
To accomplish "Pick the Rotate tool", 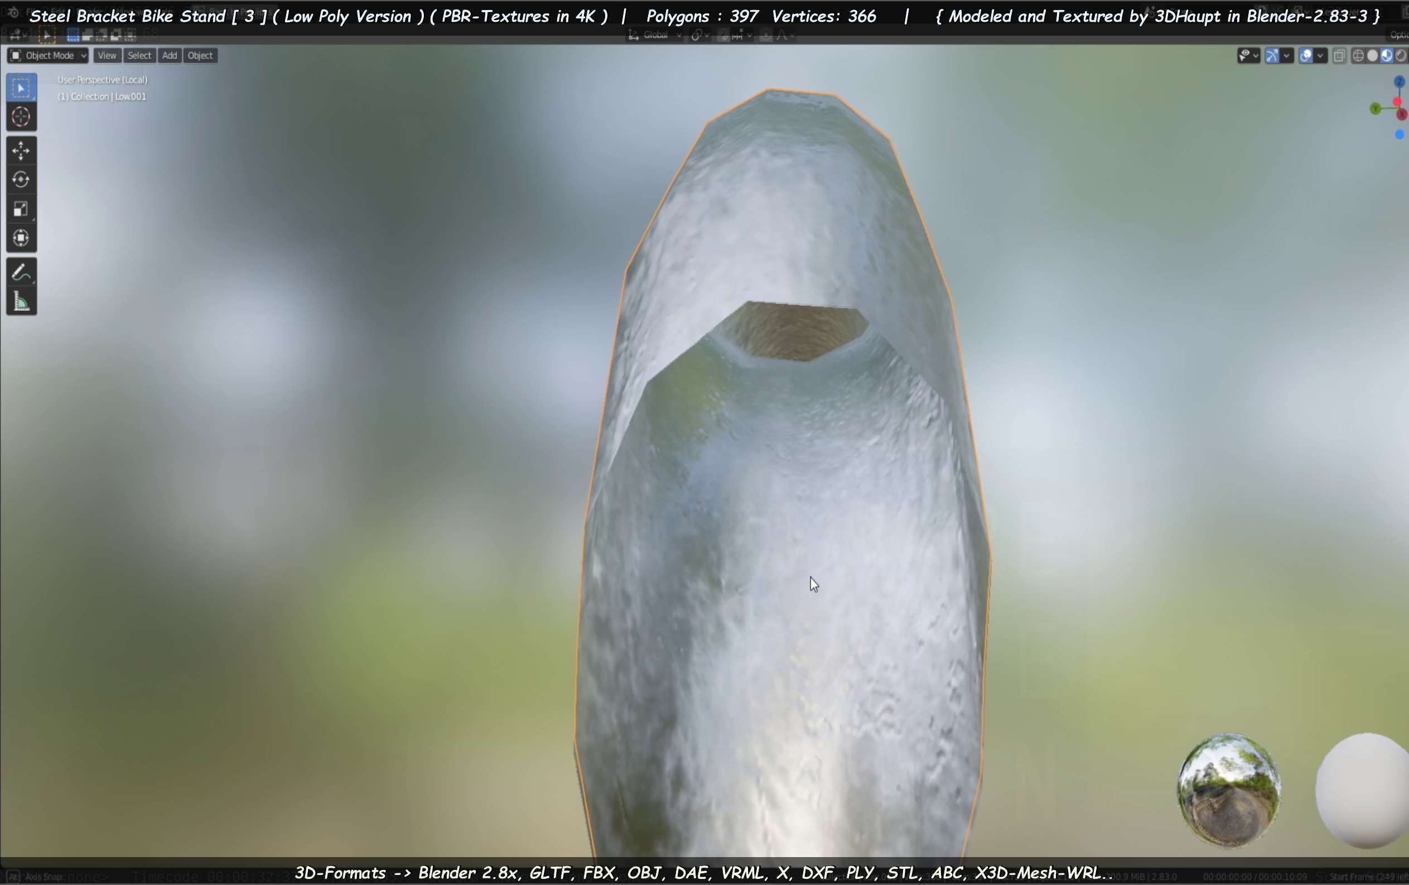I will click(21, 180).
